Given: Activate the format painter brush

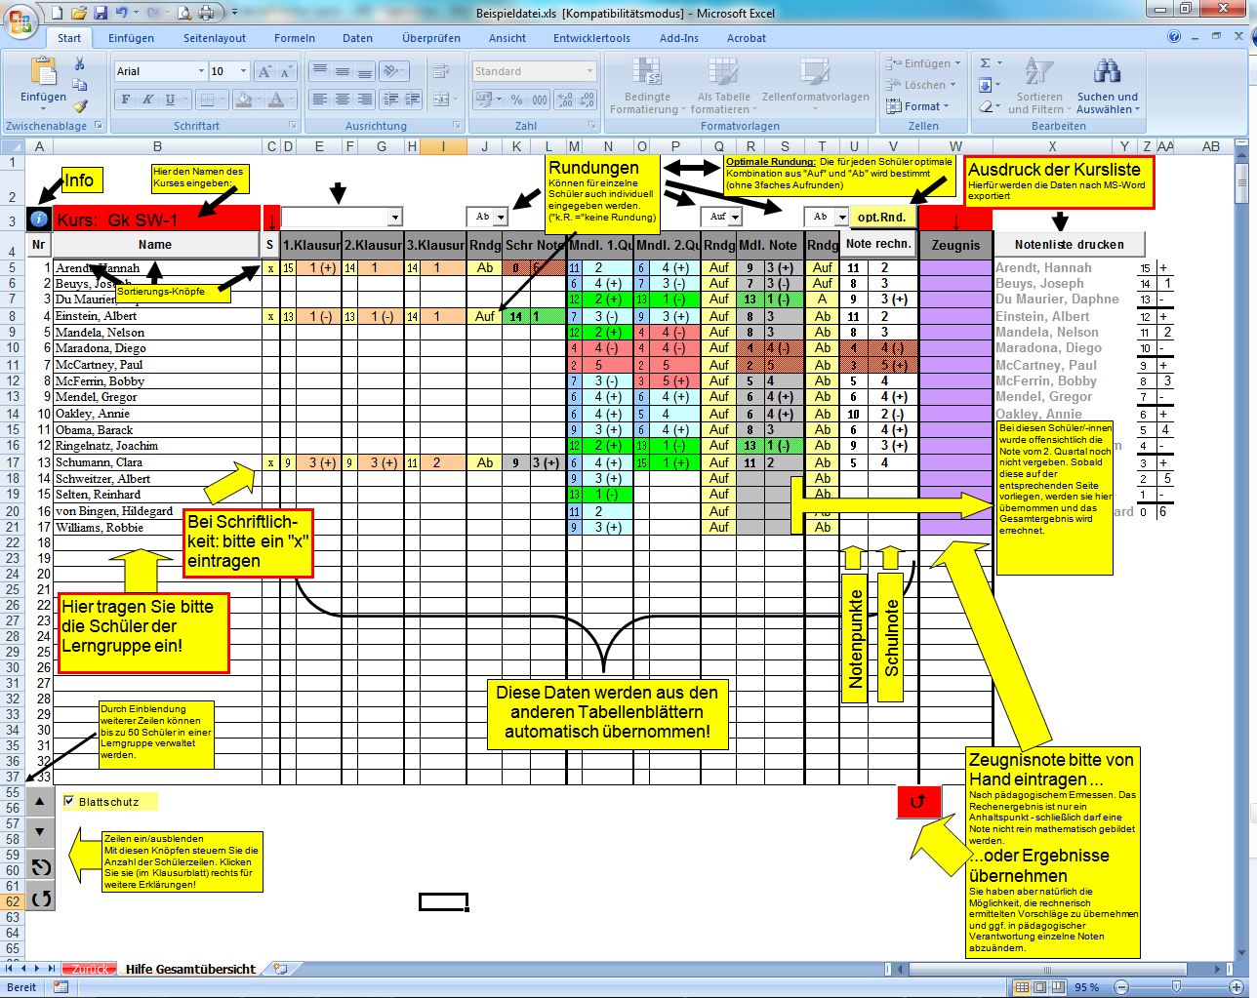Looking at the screenshot, I should click(x=80, y=105).
